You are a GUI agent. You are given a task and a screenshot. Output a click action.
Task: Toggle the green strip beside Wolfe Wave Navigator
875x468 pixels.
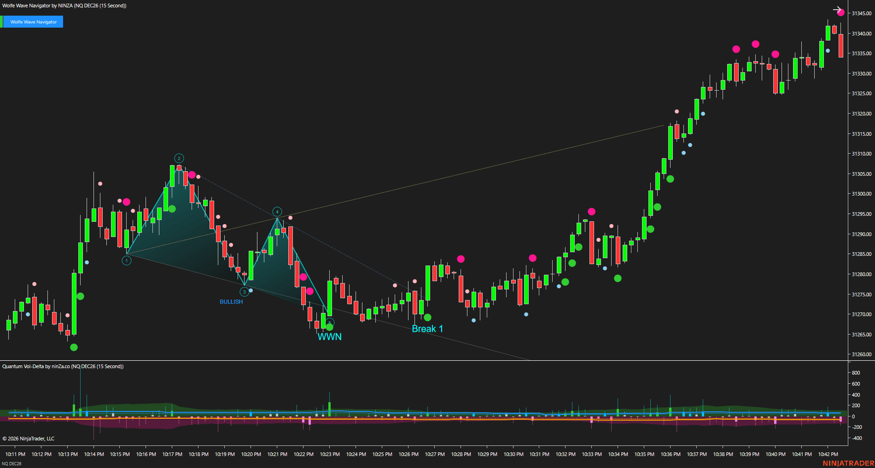click(1, 22)
